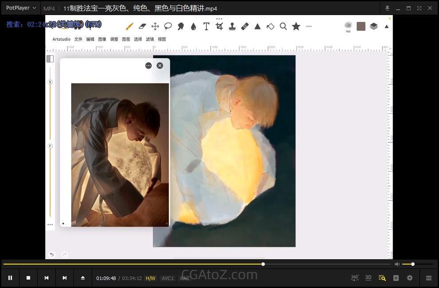
Task: Toggle the 360° video mode
Action: point(355,278)
